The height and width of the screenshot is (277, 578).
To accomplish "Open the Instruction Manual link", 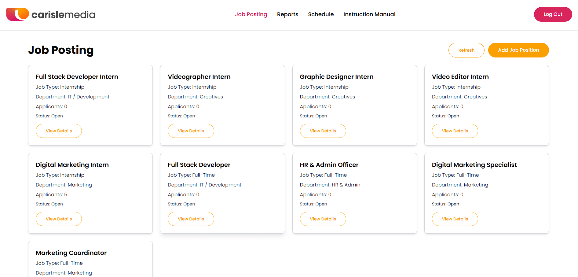I will coord(369,14).
